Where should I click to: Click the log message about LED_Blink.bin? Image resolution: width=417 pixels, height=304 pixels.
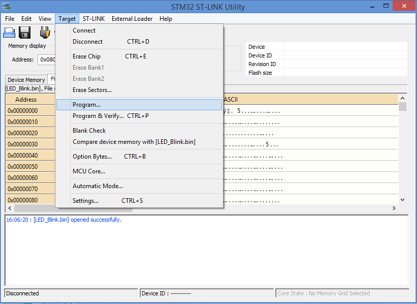64,220
